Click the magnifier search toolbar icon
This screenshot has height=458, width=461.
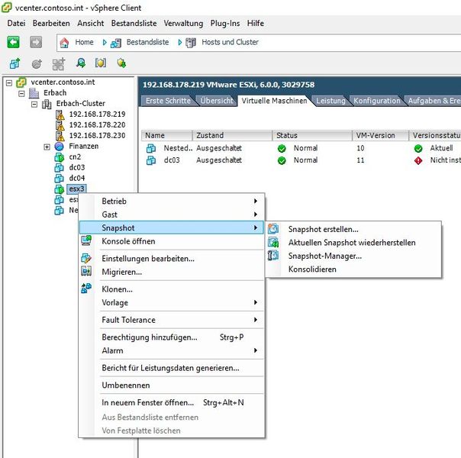coord(81,63)
